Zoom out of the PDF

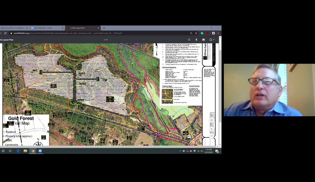[x=211, y=136]
